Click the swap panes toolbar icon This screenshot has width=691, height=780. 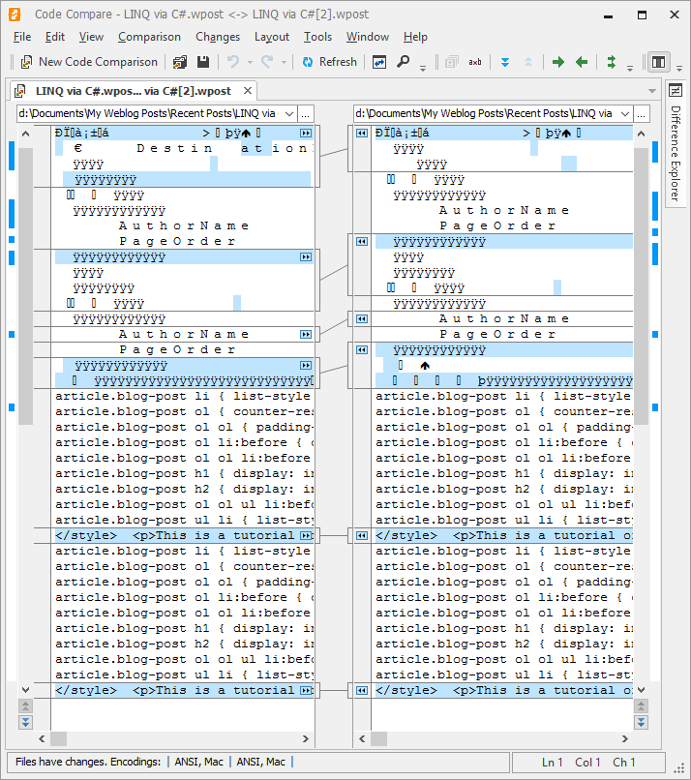(x=379, y=62)
